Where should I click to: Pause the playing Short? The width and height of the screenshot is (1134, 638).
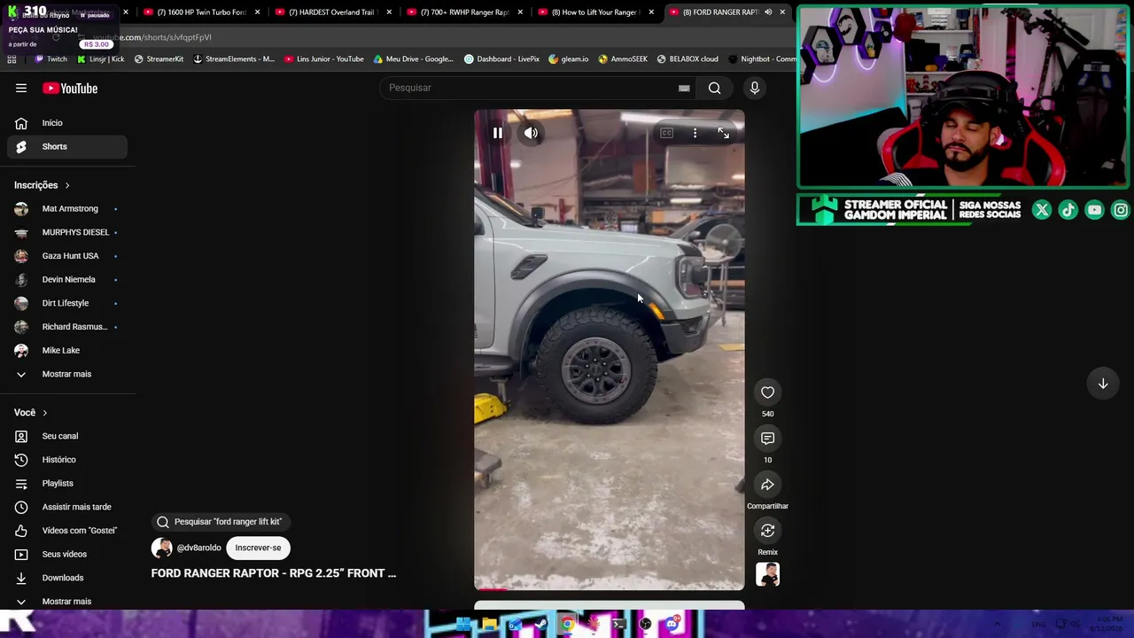click(x=498, y=133)
